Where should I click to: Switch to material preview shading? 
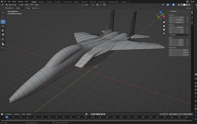tap(187, 5)
